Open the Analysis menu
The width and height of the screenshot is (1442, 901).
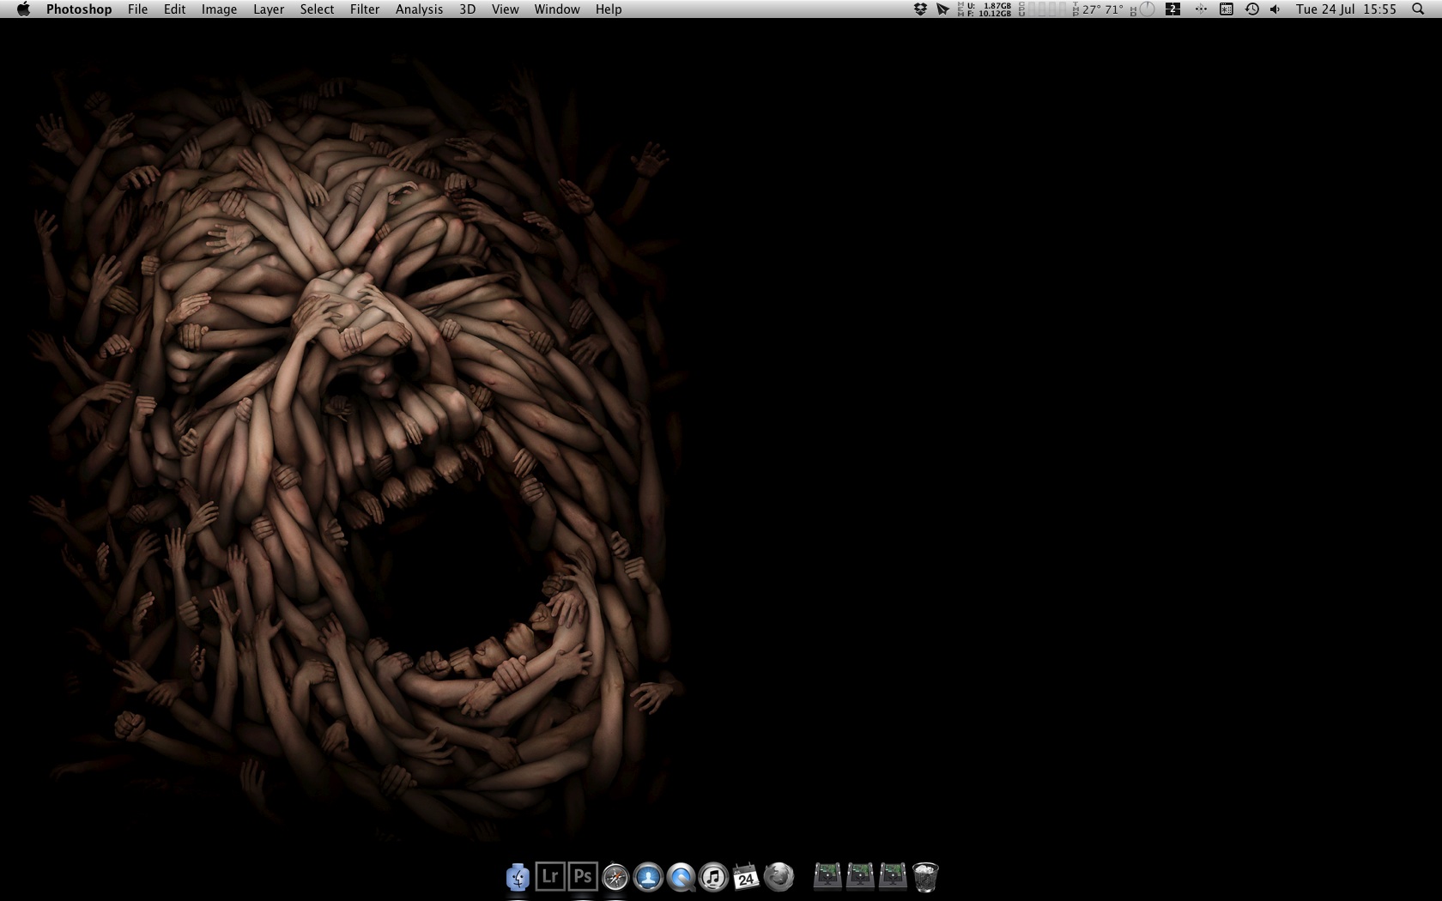[419, 9]
